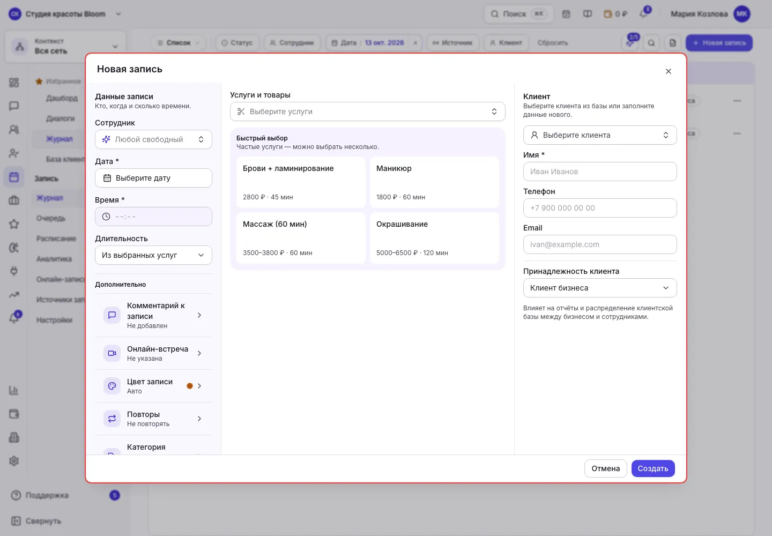
Task: Click the Повторы repeat icon
Action: coord(112,419)
